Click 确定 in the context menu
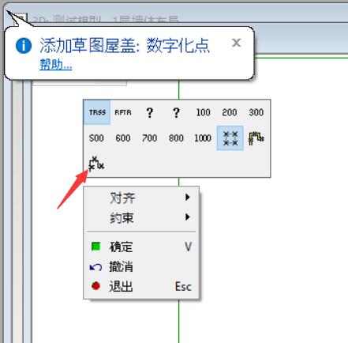Image resolution: width=348 pixels, height=343 pixels. tap(141, 247)
